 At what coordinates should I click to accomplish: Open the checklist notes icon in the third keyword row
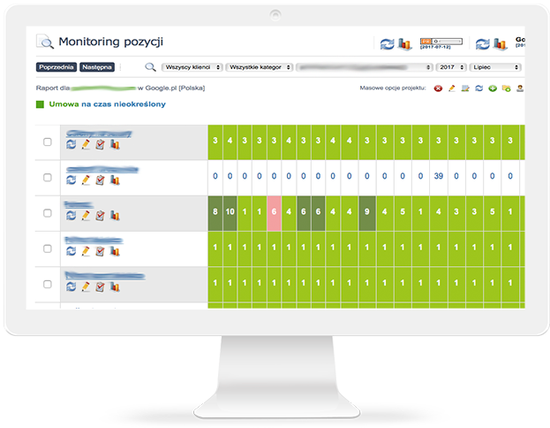pos(100,215)
